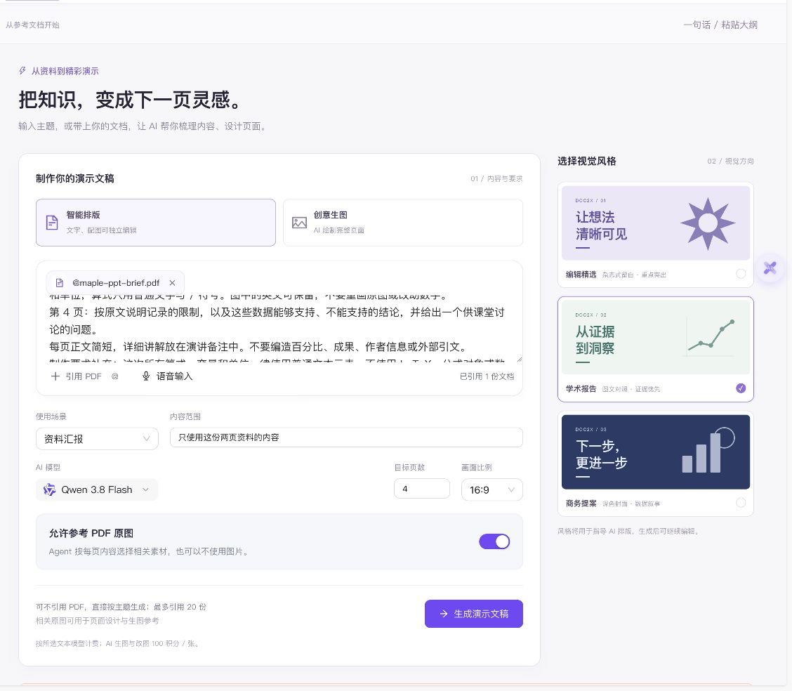This screenshot has width=792, height=691.
Task: Click the 把知识，变成下一页灵感 headline
Action: point(131,100)
